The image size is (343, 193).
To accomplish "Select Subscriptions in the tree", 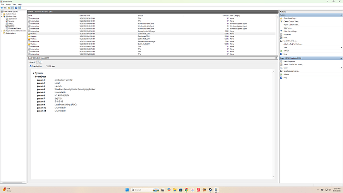I will [10, 33].
